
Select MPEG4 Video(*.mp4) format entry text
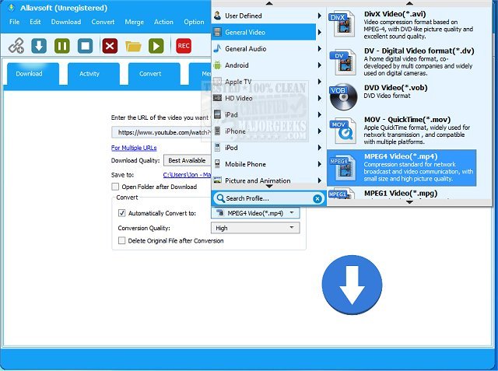(401, 156)
